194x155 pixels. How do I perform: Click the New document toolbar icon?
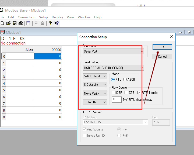pos(2,23)
